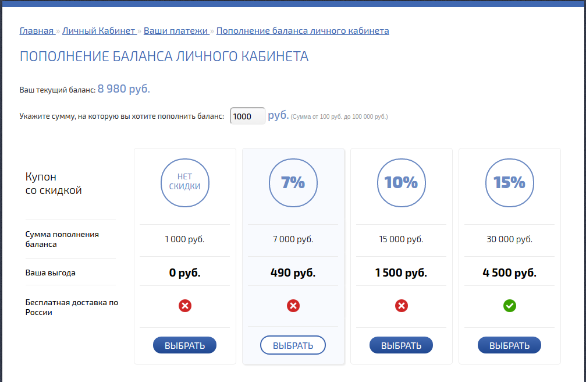Click the 15 000 руб. top-up amount

401,239
